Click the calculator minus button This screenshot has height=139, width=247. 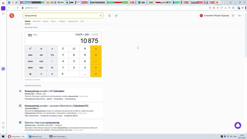click(x=96, y=61)
